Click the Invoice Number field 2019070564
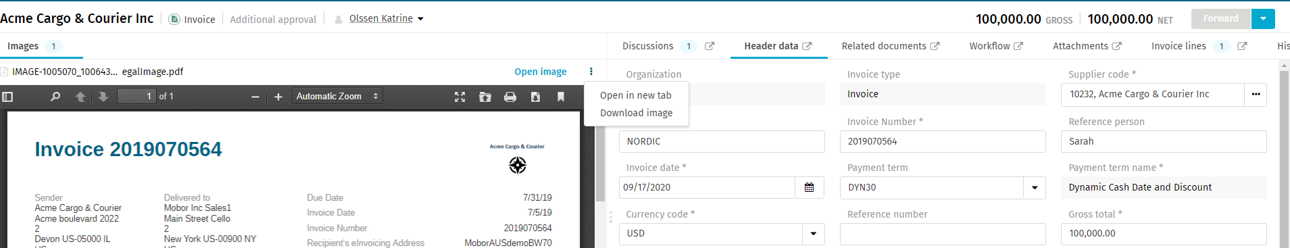The height and width of the screenshot is (248, 1290). point(943,141)
